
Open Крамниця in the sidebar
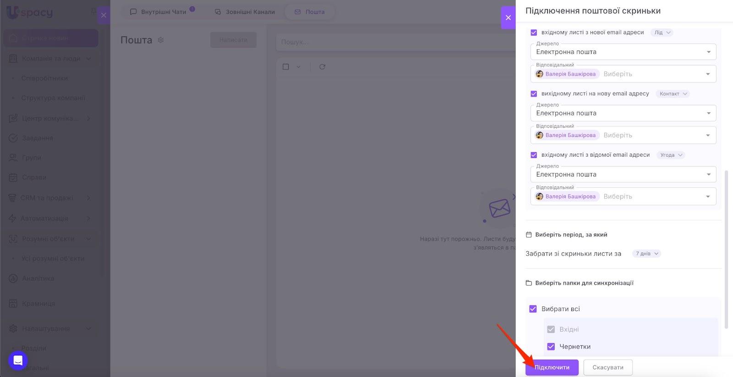coord(38,304)
